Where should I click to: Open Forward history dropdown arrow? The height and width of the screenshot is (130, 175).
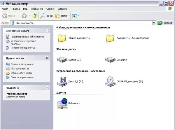pyautogui.click(x=29, y=16)
